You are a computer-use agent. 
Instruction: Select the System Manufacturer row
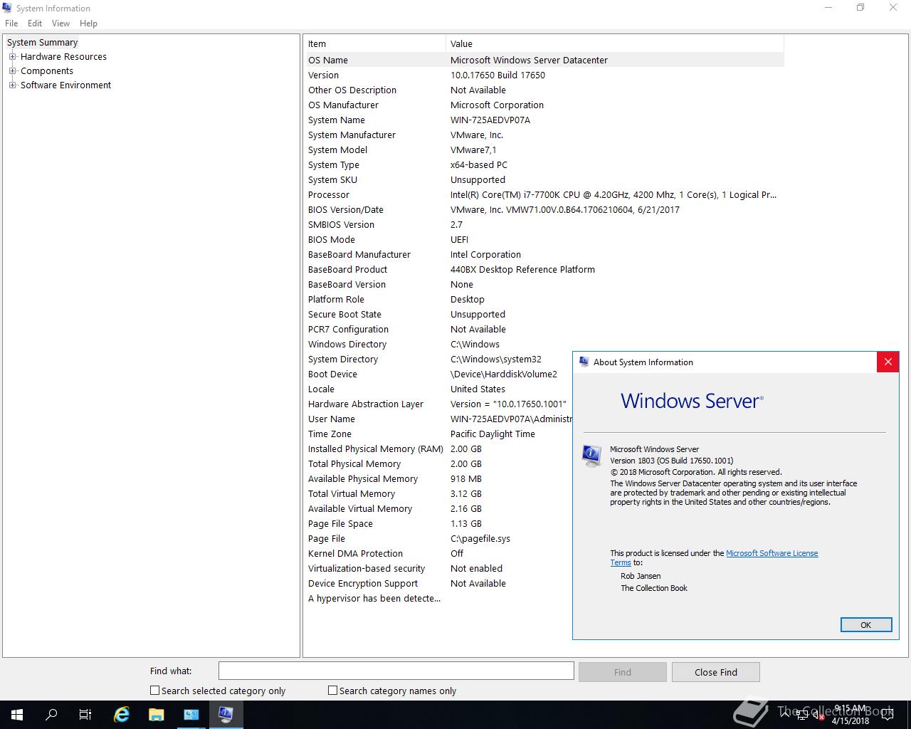pyautogui.click(x=545, y=135)
